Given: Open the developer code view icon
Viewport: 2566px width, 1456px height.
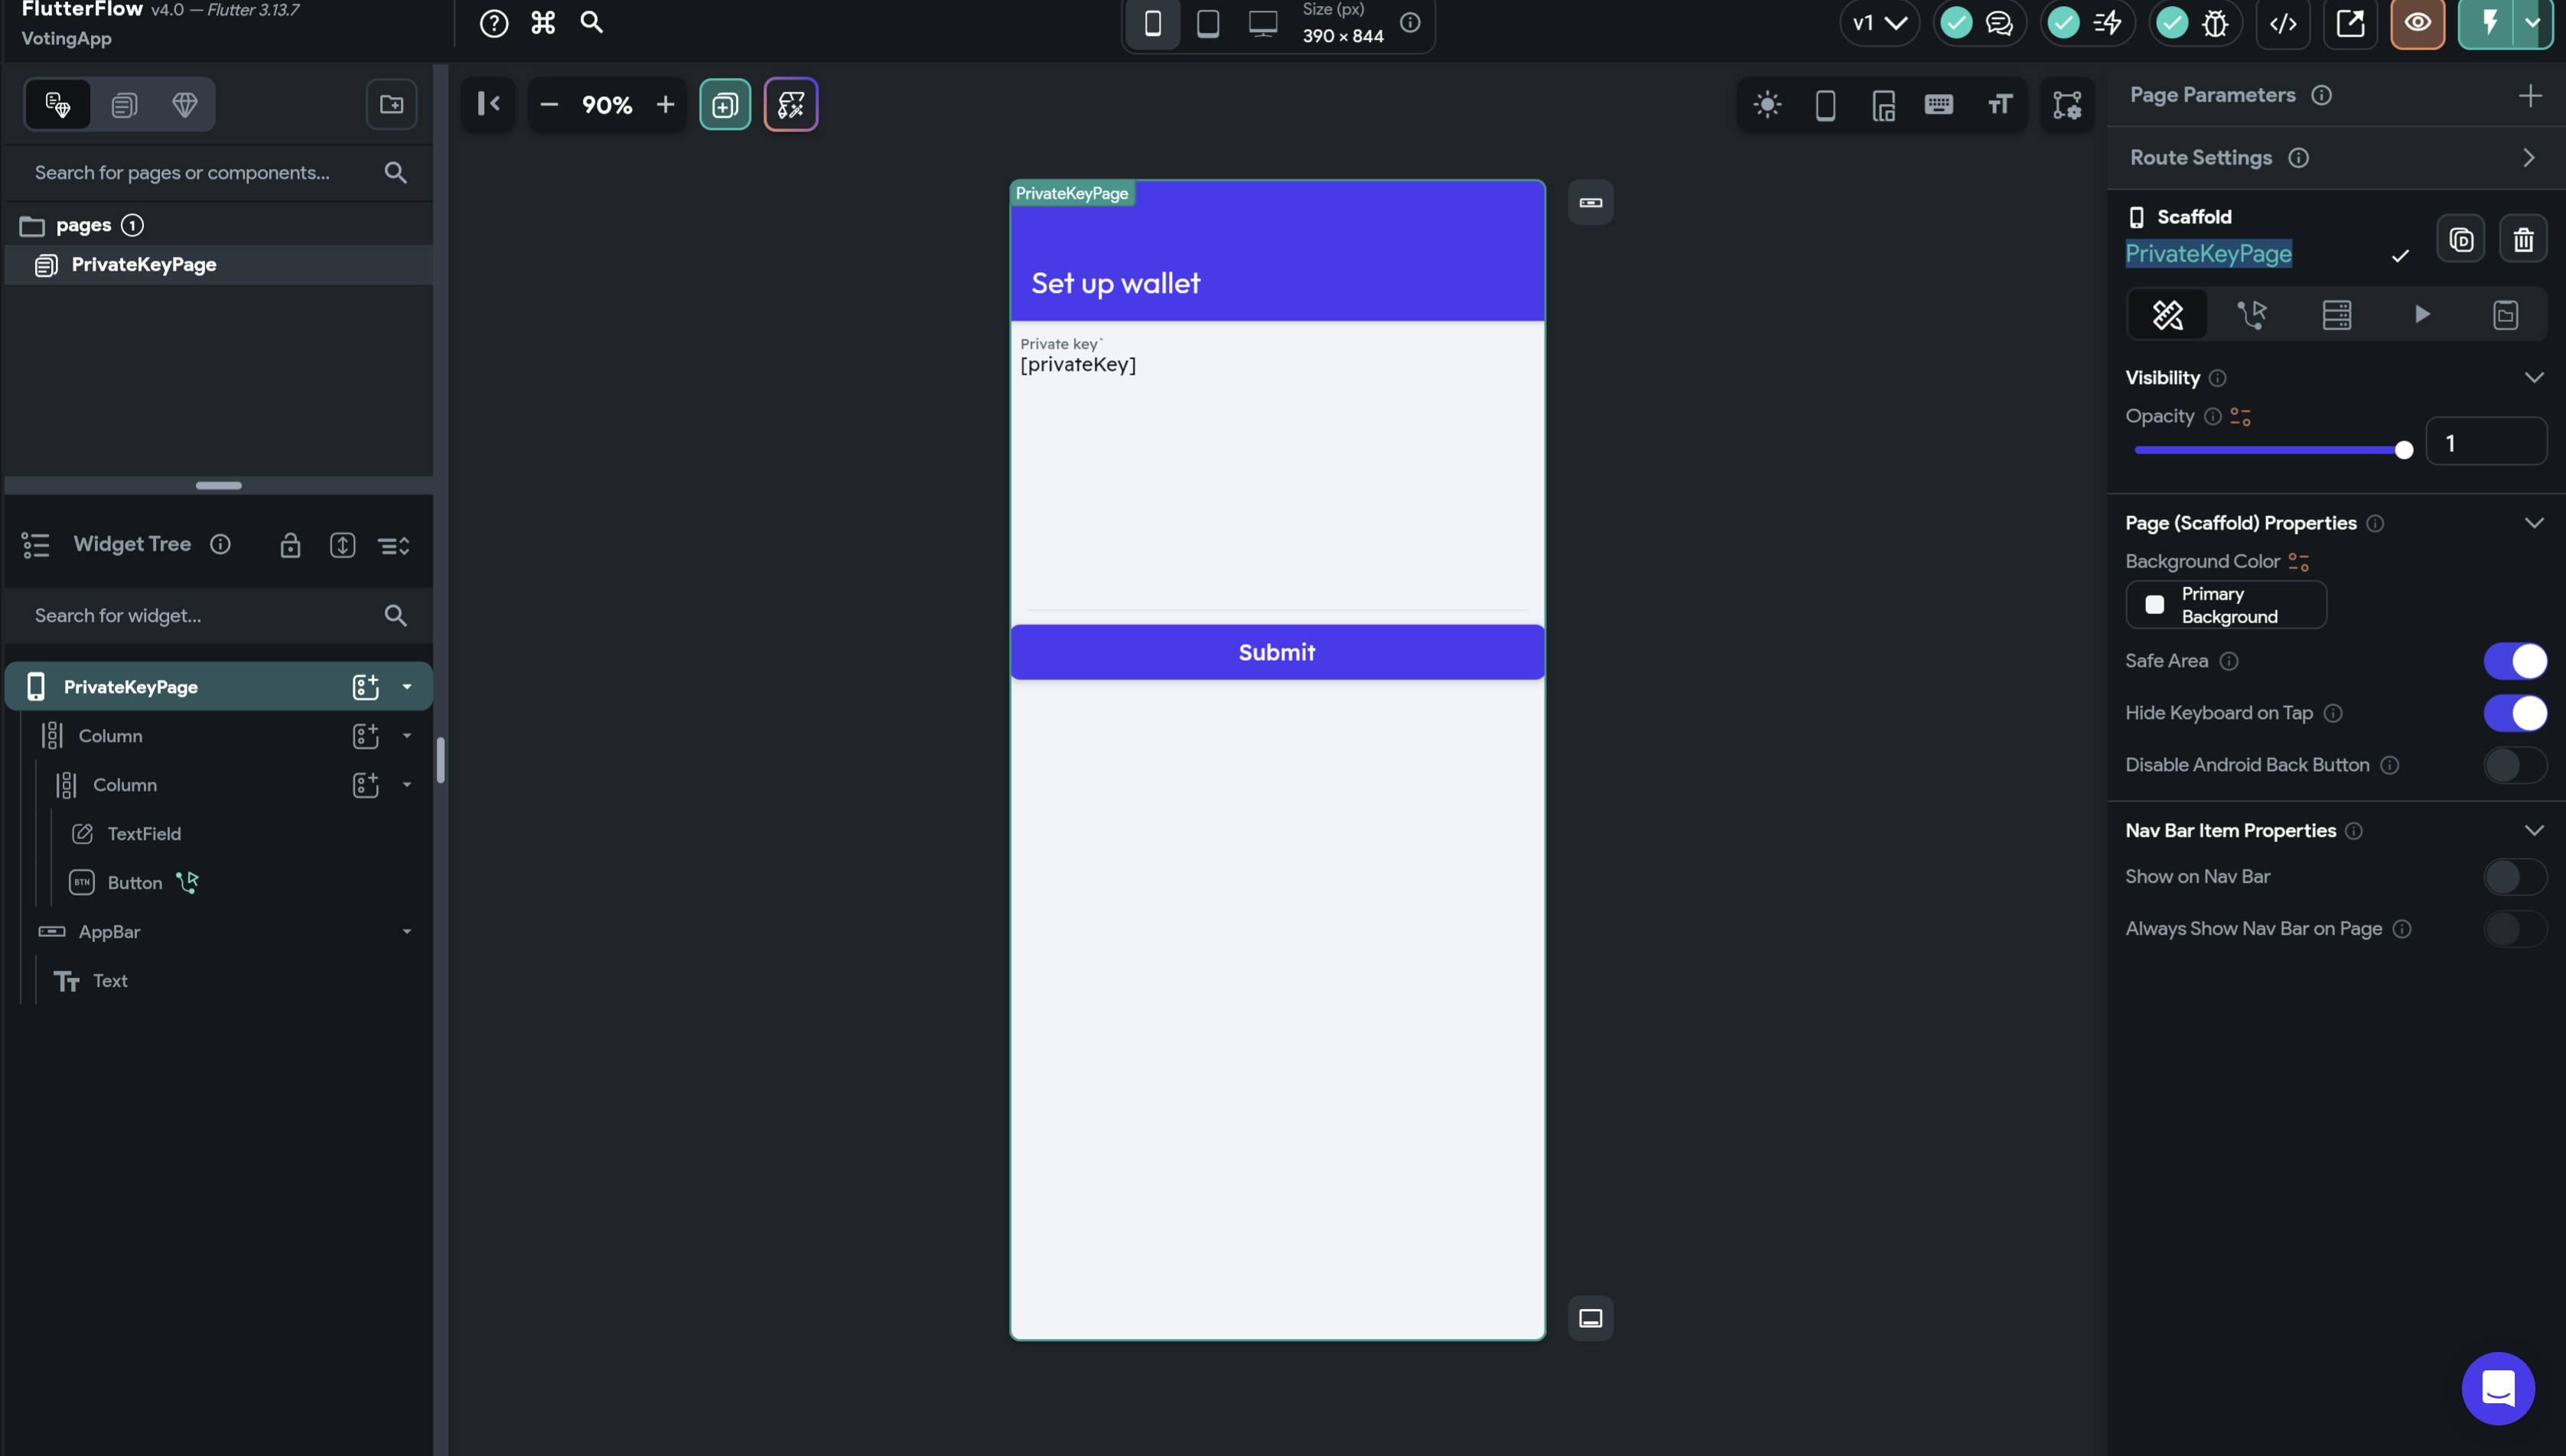Looking at the screenshot, I should click(2283, 23).
